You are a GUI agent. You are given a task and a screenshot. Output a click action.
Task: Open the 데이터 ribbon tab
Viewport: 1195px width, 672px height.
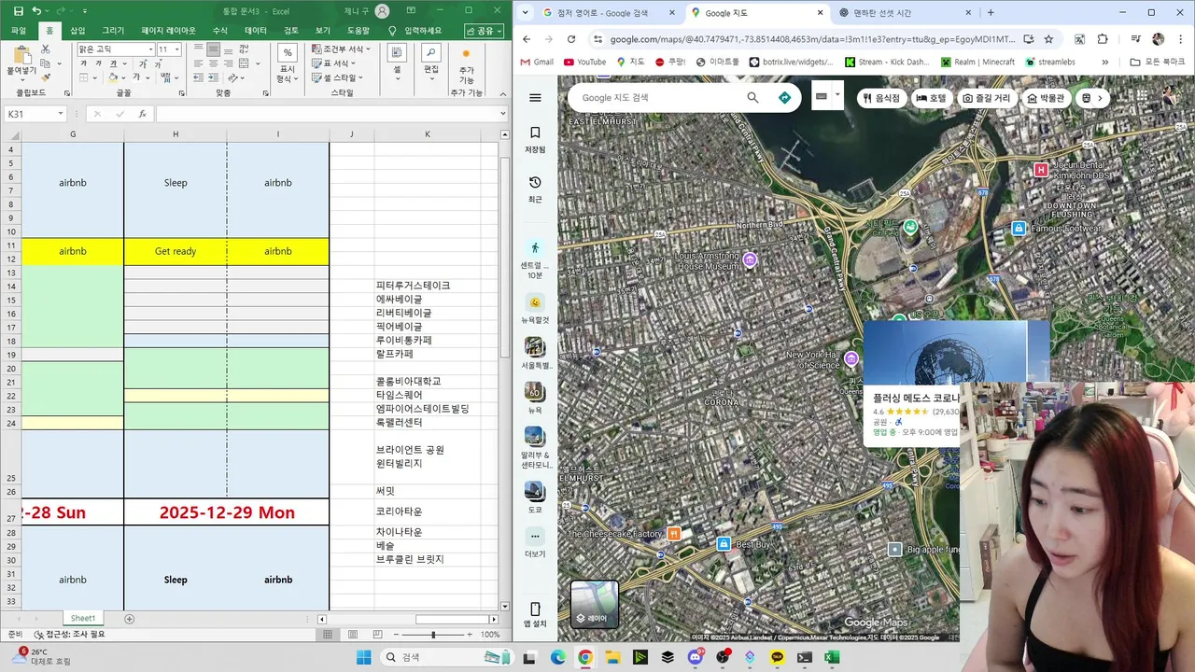255,31
